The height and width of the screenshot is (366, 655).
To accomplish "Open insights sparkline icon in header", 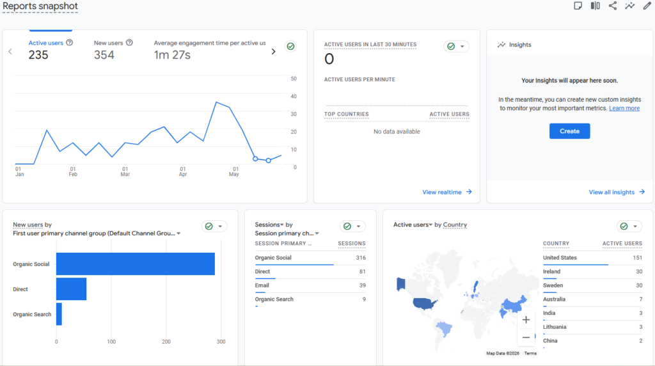I will [630, 6].
